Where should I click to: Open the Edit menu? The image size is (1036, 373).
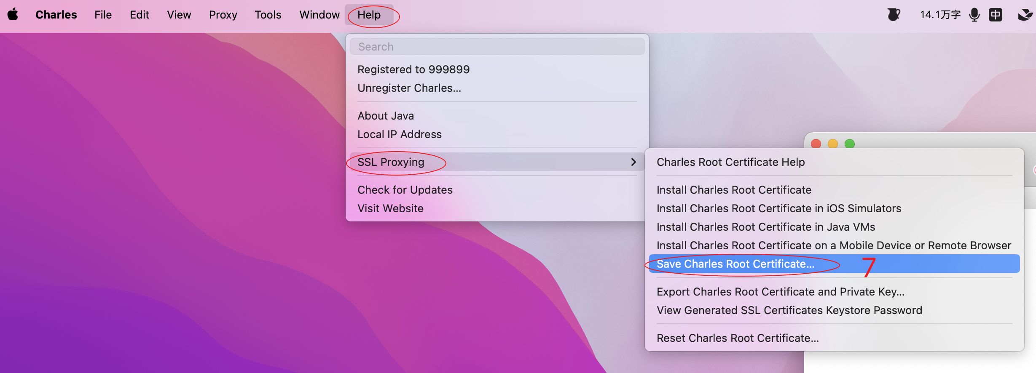[x=140, y=15]
